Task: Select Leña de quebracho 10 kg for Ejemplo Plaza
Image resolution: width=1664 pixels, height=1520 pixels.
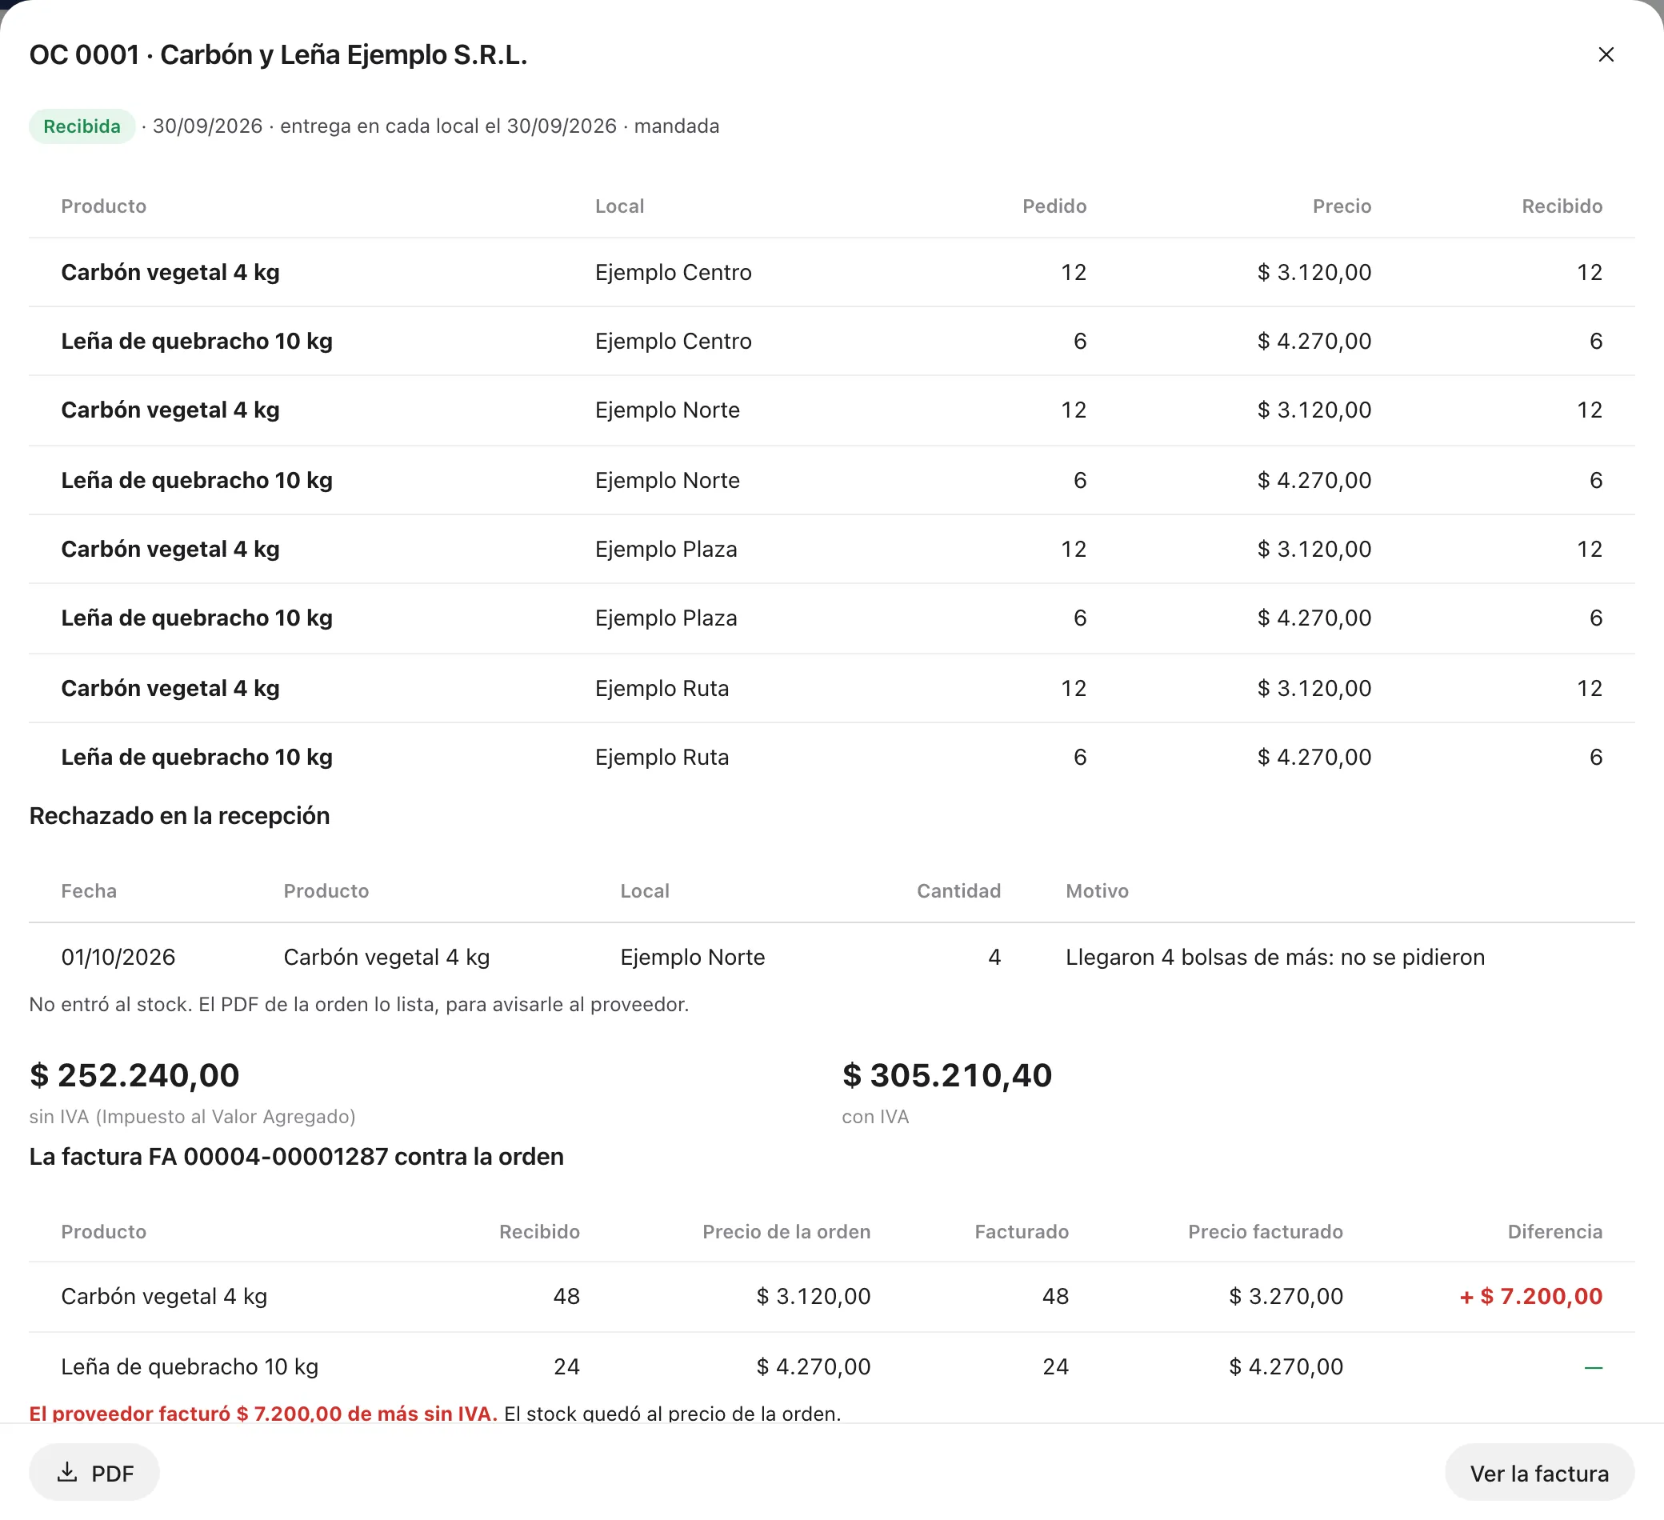Action: point(831,618)
